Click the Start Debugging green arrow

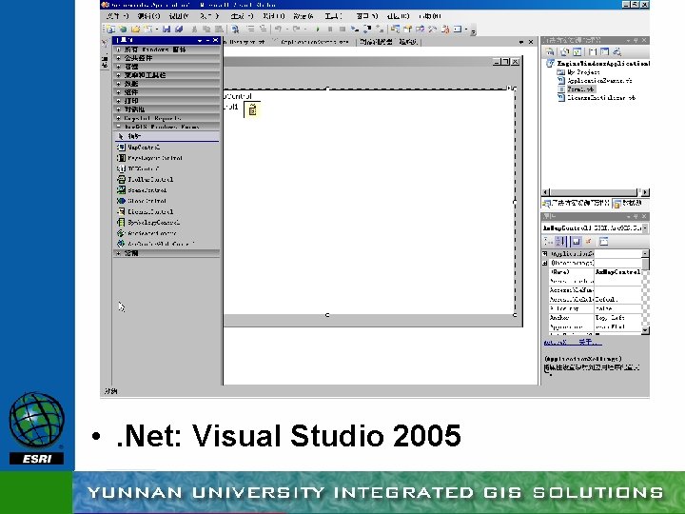[318, 30]
